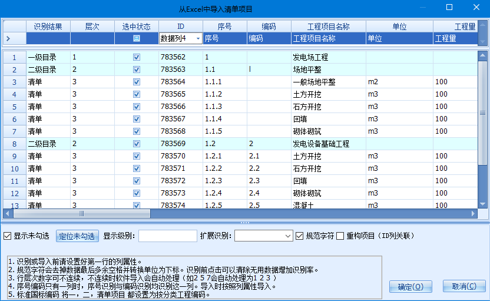
Task: Click the ID column header
Action: point(181,27)
